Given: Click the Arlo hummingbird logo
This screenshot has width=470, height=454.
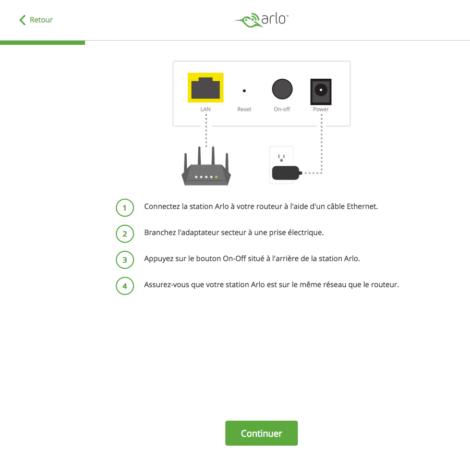Looking at the screenshot, I should pos(261,20).
